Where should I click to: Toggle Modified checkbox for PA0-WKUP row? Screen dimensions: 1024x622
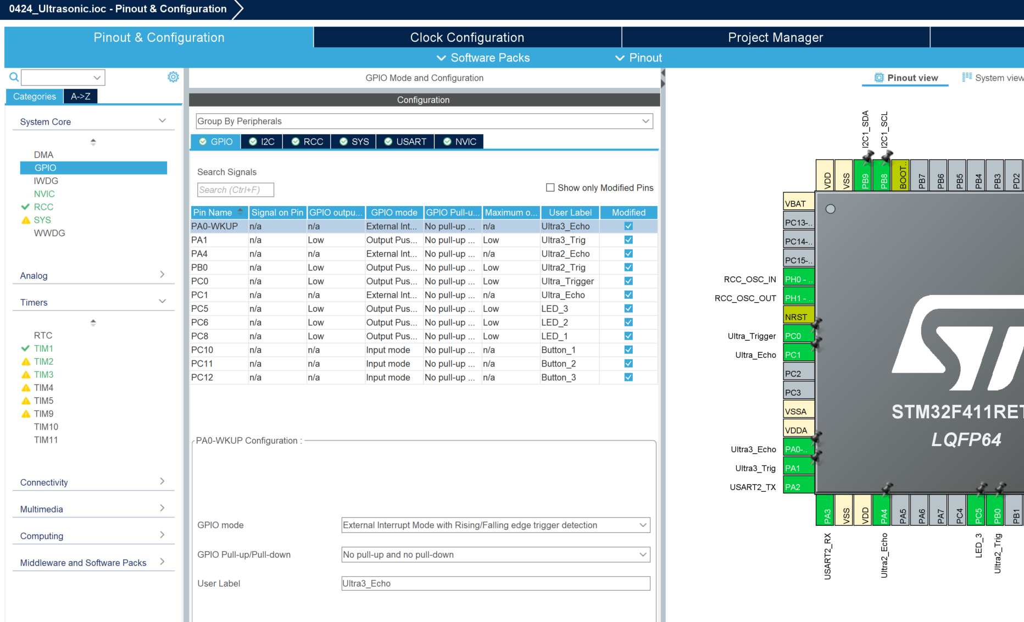(x=628, y=226)
